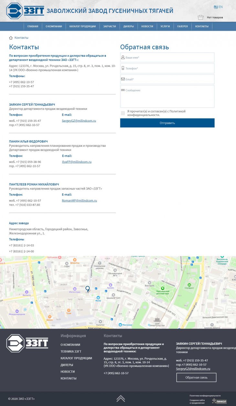Screen dimensions: 236x406
Task: Click the Линкол developer logo
Action: pos(220,401)
